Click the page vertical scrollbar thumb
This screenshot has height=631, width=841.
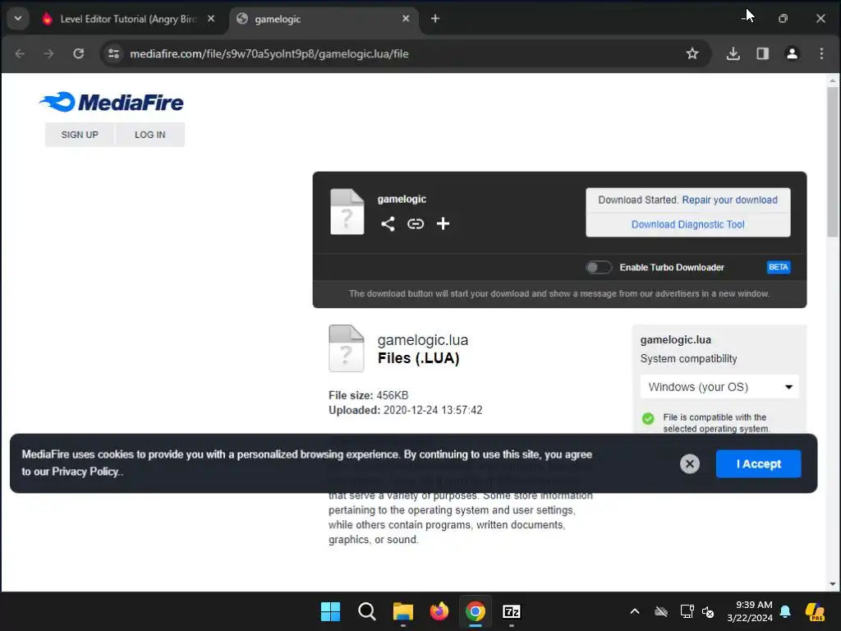coord(833,161)
